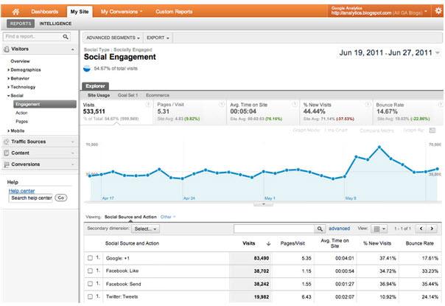Screen dimensions: 445x306
Task: Click the report search magnifier icon
Action: pyautogui.click(x=66, y=37)
